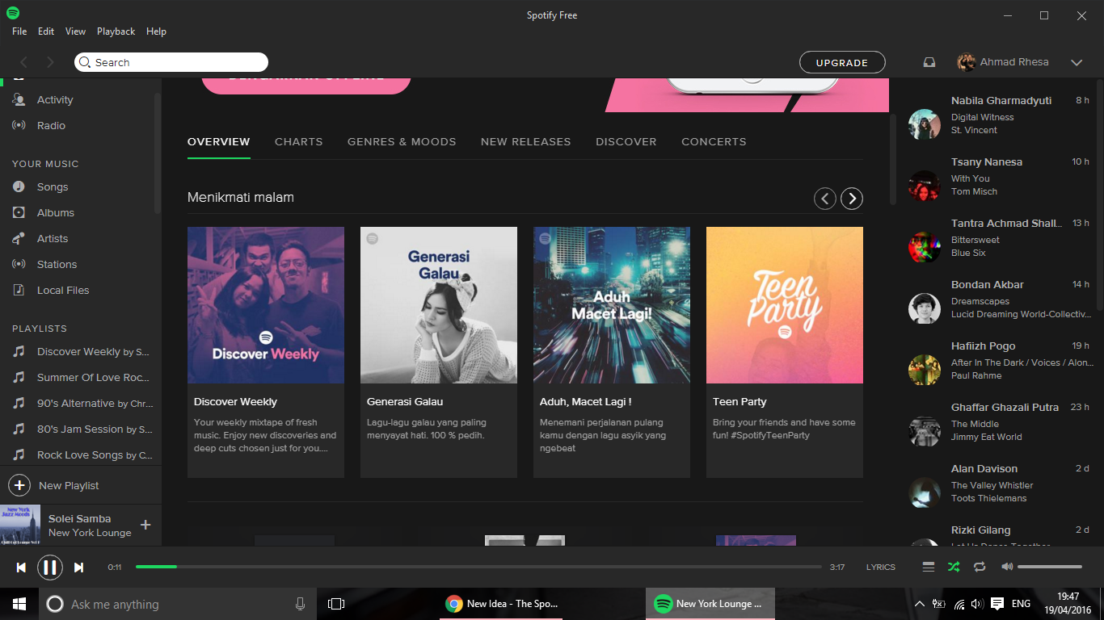This screenshot has height=620, width=1104.
Task: Open the Solei Samba track title
Action: tap(80, 519)
